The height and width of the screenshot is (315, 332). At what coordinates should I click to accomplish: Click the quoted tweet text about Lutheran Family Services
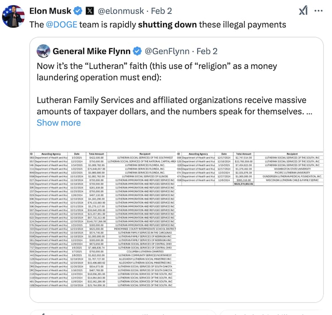click(x=174, y=106)
